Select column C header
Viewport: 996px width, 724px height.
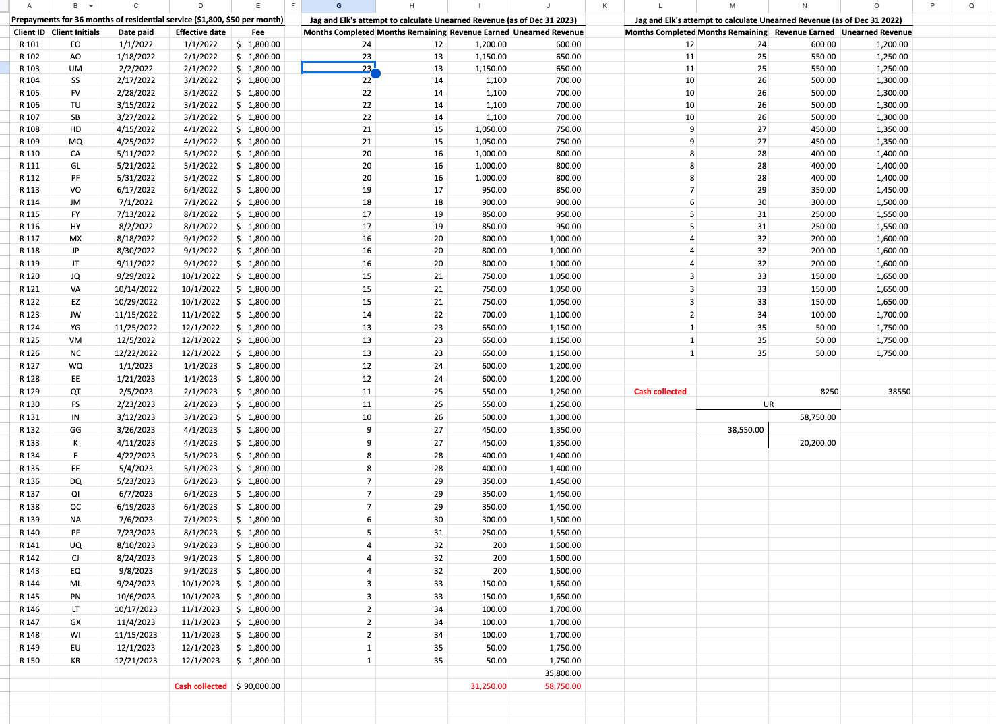pyautogui.click(x=136, y=6)
